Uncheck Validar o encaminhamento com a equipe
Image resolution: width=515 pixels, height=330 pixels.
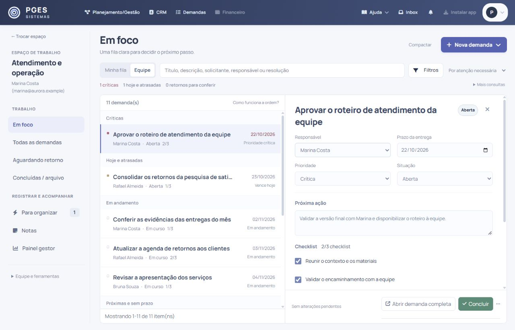[298, 280]
